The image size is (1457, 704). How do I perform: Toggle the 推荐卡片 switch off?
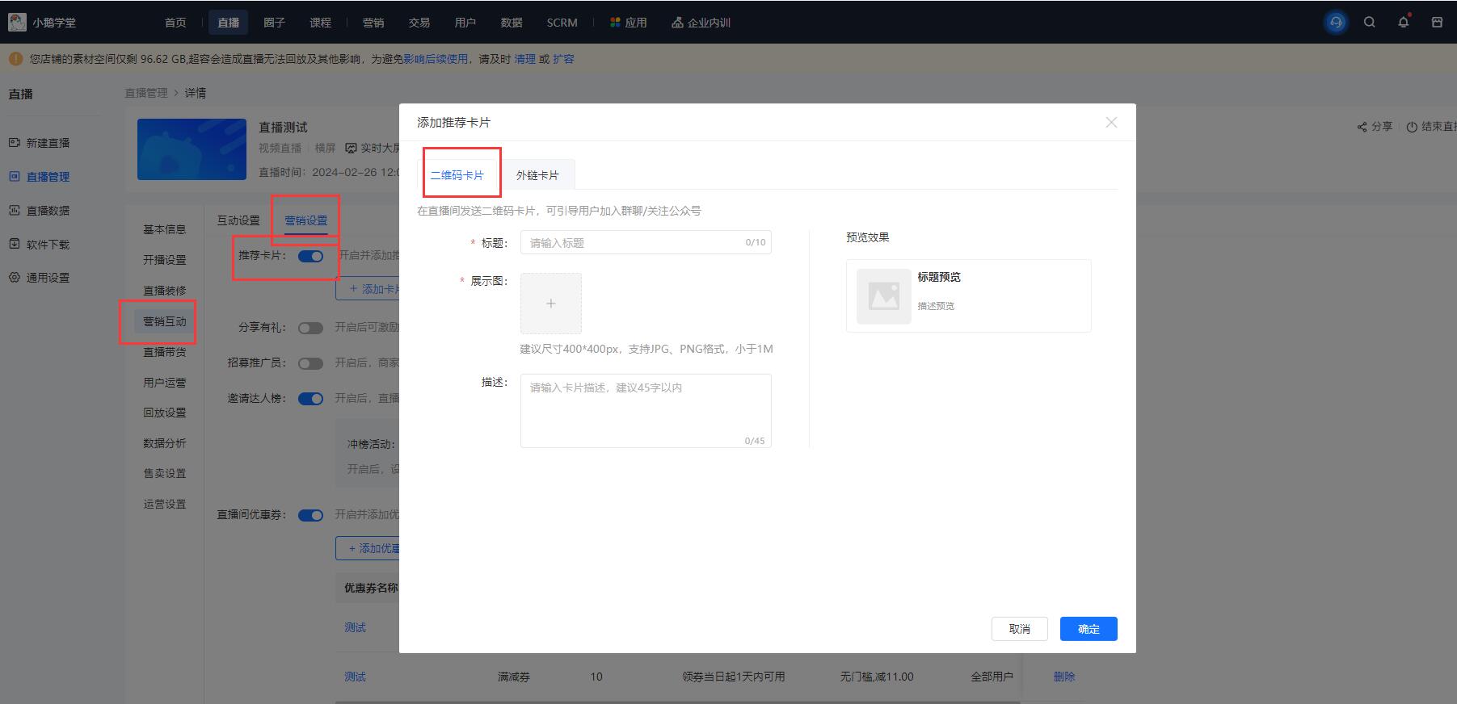tap(310, 256)
